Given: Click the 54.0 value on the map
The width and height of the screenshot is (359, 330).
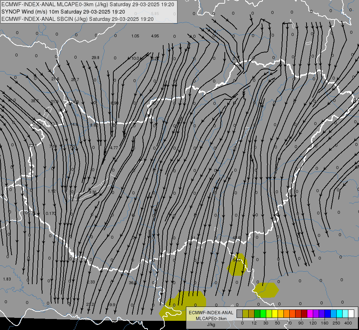Looking at the screenshot, I should tap(237, 260).
